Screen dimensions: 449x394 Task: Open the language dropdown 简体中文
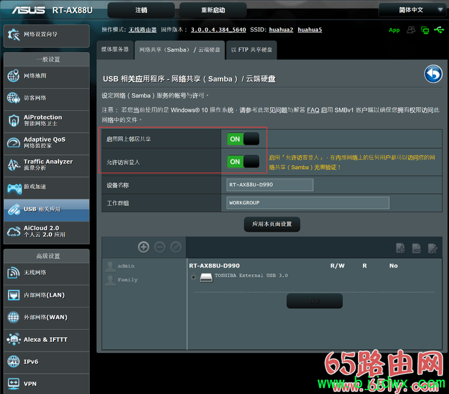(412, 10)
